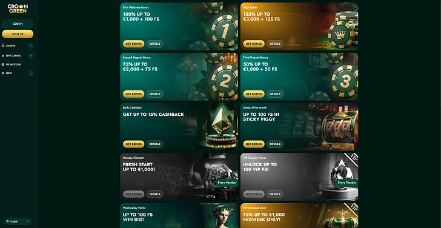The height and width of the screenshot is (228, 441).
Task: Click the Log In button
Action: pyautogui.click(x=18, y=24)
